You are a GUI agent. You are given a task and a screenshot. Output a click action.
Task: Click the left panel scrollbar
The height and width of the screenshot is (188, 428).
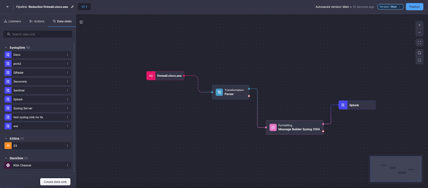click(74, 108)
